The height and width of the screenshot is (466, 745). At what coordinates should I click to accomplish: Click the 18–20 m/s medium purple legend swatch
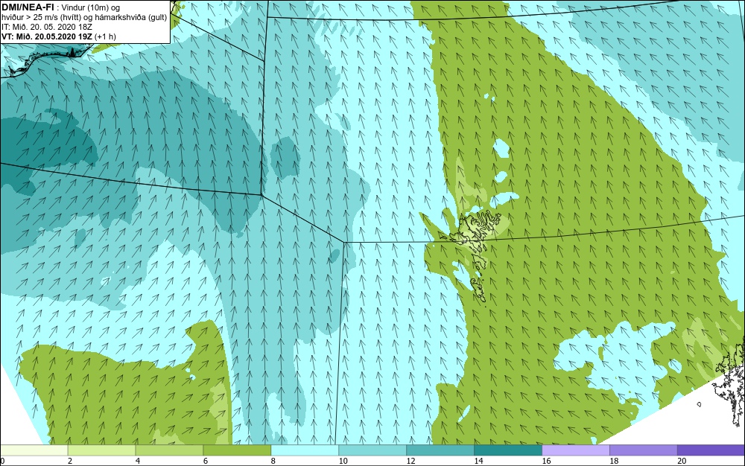(x=644, y=450)
